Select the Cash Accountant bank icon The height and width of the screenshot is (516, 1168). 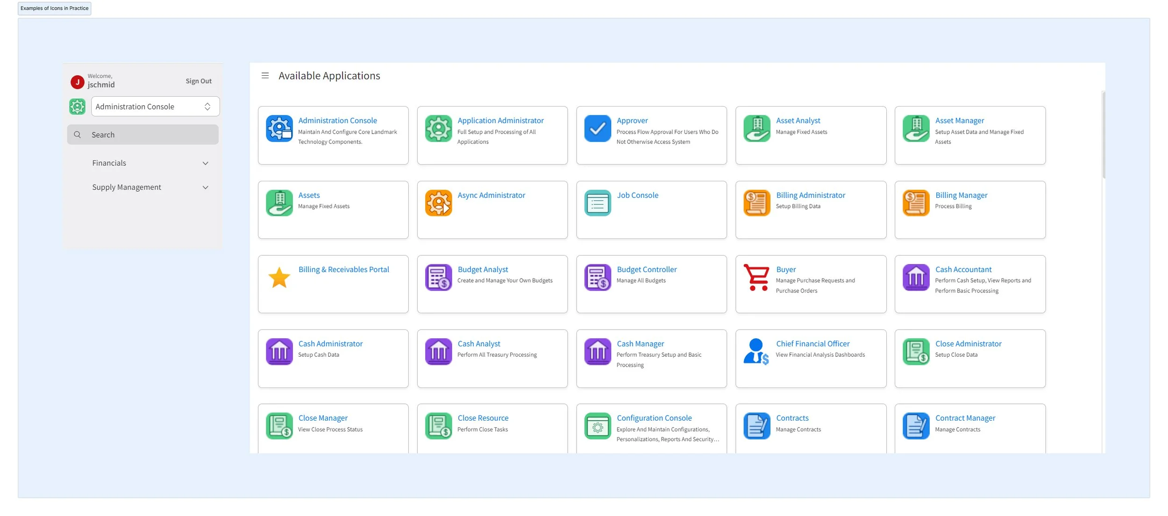[x=916, y=277]
